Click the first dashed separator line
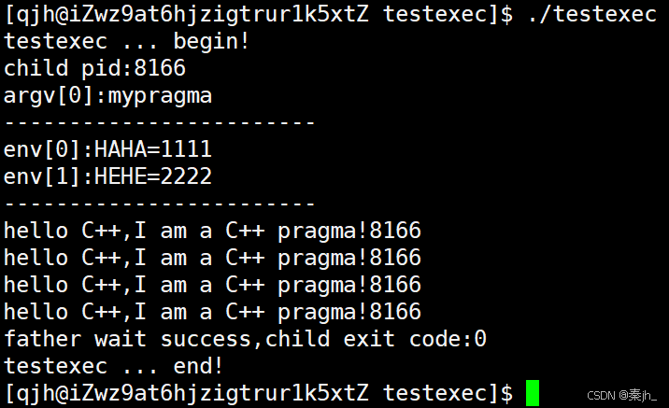 160,122
